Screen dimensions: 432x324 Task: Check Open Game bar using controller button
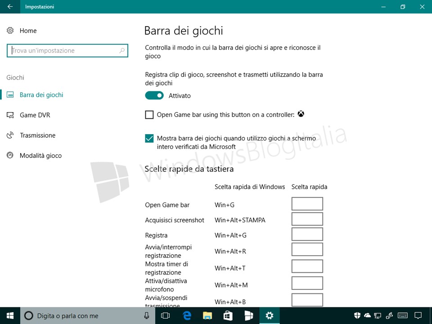tap(149, 115)
